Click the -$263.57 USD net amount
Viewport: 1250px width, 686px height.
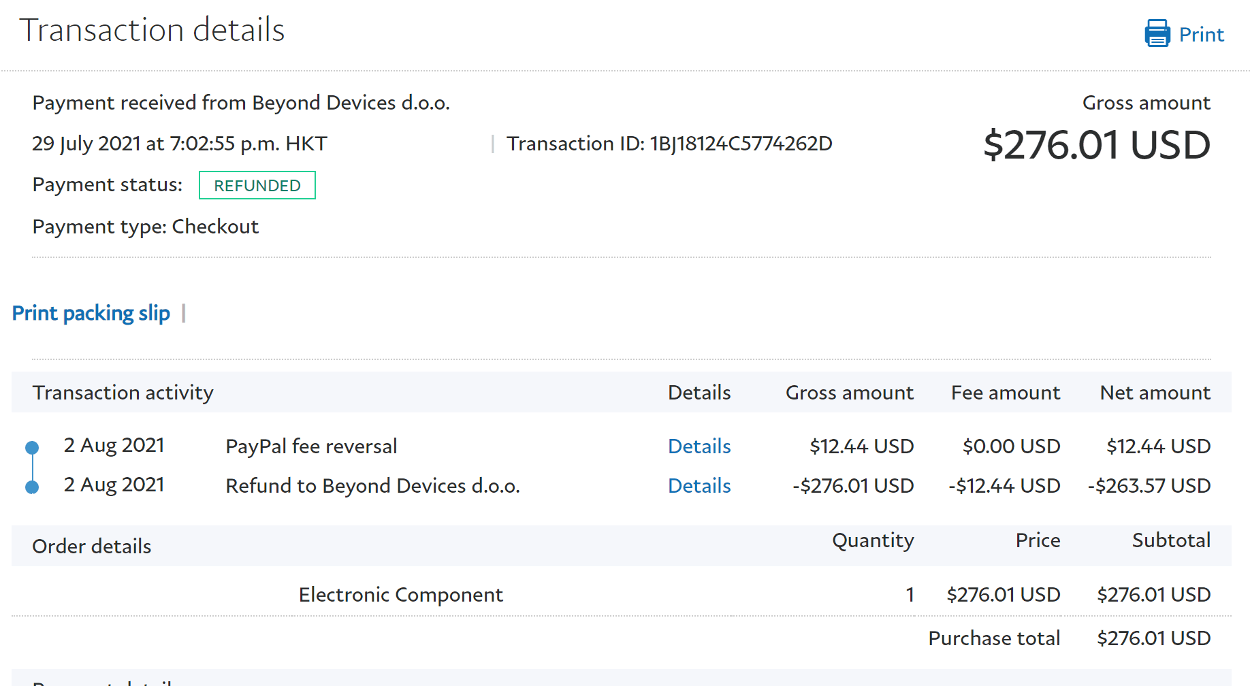[1149, 486]
